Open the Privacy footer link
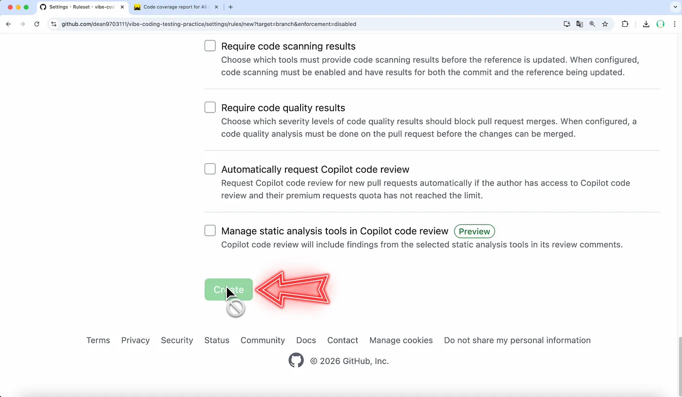Screen dimensions: 682x397 (x=135, y=340)
